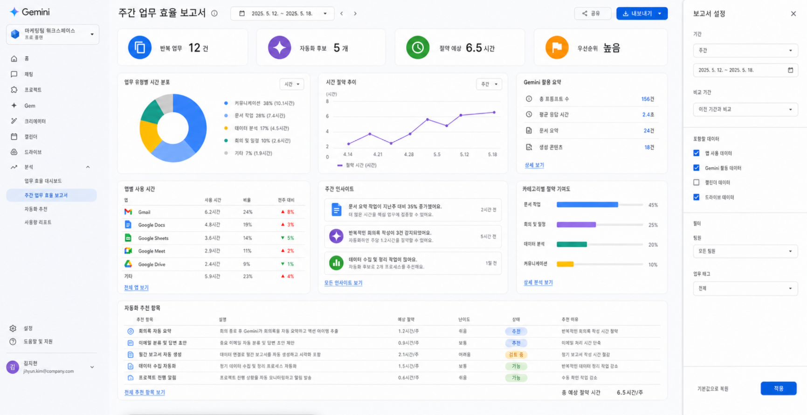The width and height of the screenshot is (807, 415).
Task: Check the 캘린더 데이터 checkbox
Action: [x=697, y=182]
